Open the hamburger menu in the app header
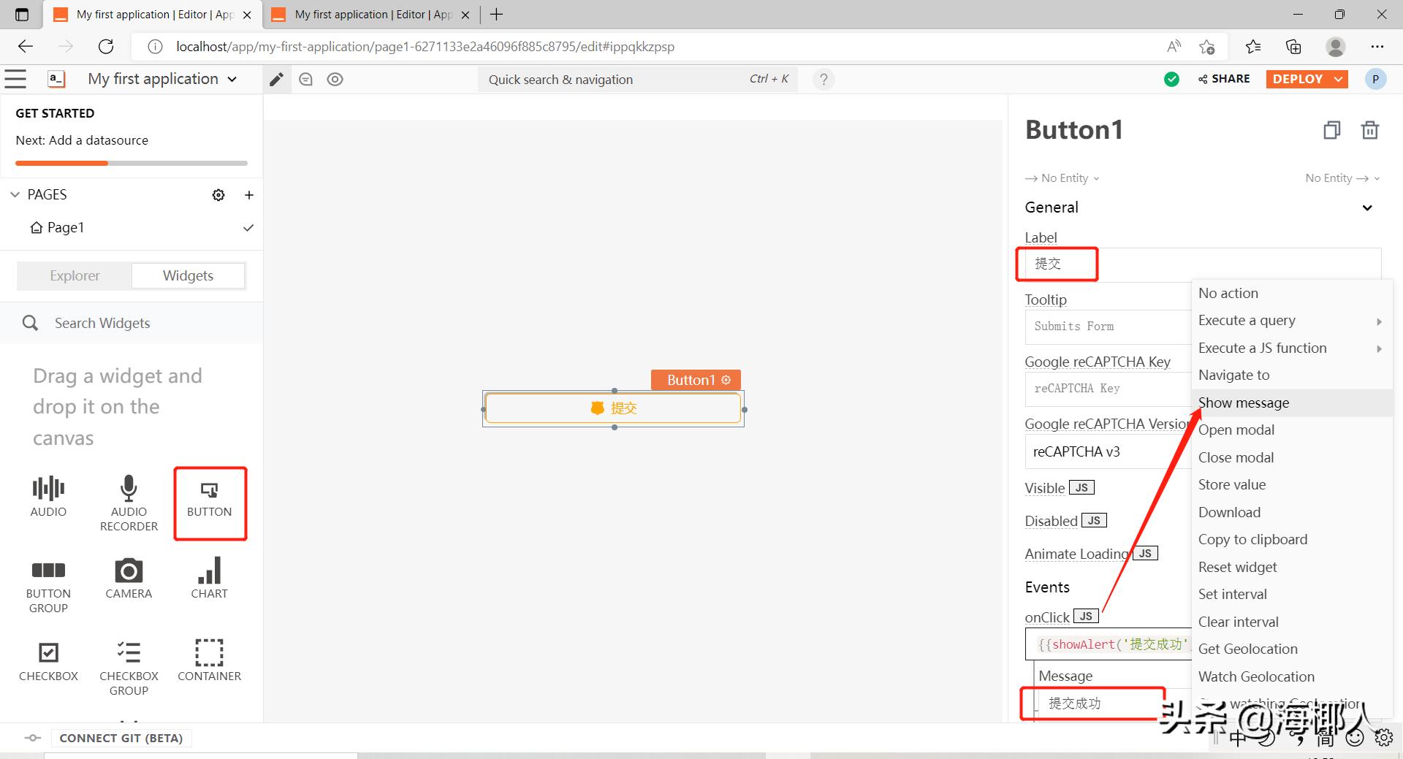 click(15, 79)
